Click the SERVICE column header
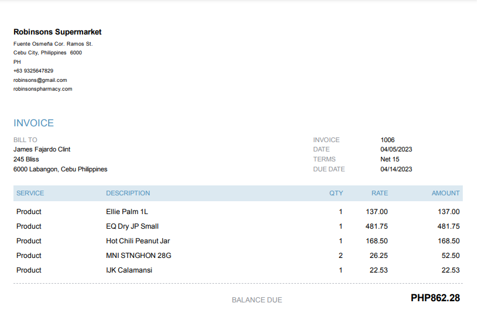478x310 pixels. click(30, 193)
